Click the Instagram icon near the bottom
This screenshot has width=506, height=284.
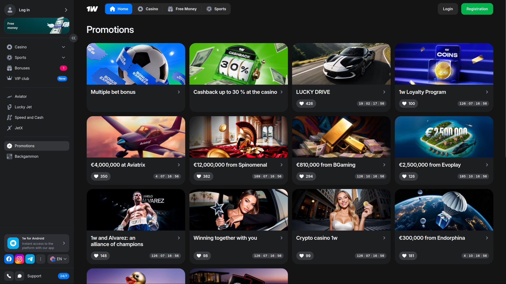click(x=20, y=259)
